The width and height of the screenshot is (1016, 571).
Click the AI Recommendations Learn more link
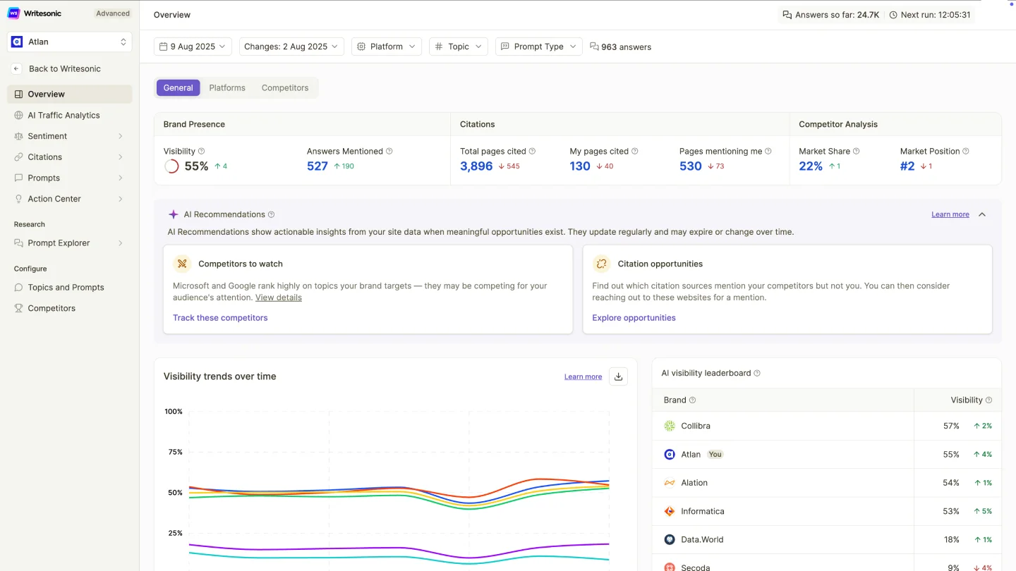950,214
